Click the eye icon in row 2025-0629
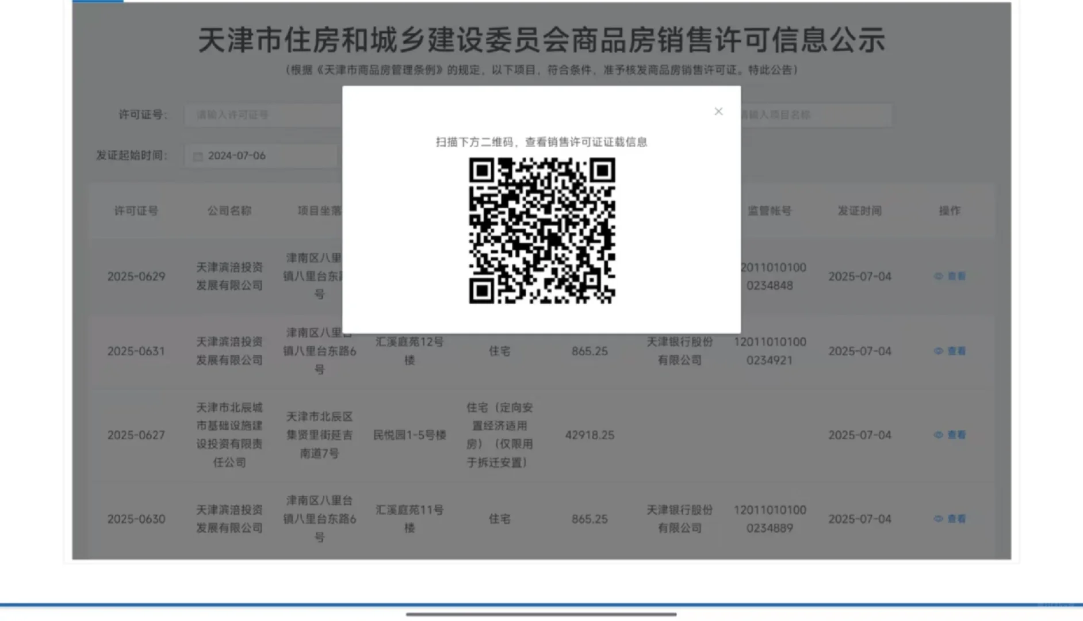This screenshot has height=621, width=1083. [x=939, y=277]
